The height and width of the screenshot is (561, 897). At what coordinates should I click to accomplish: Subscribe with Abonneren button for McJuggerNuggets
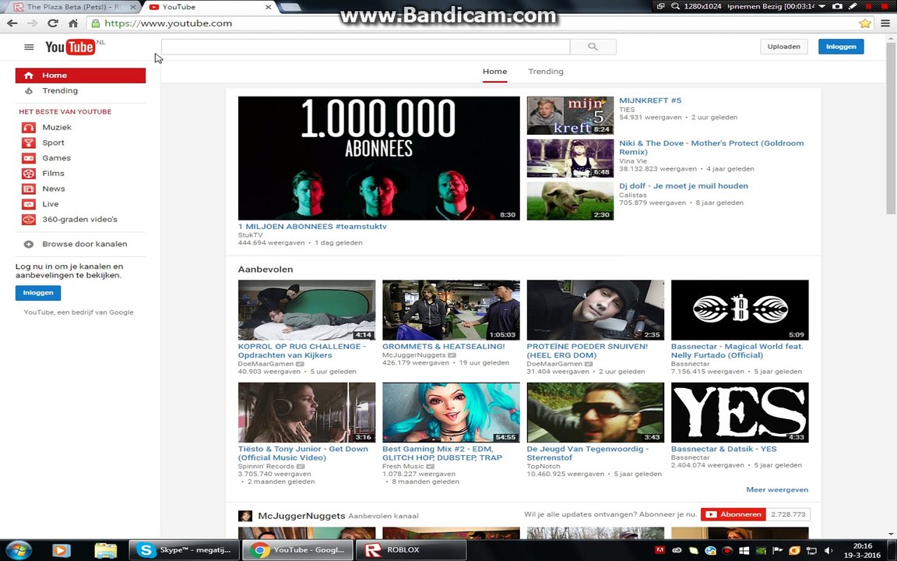pyautogui.click(x=733, y=514)
